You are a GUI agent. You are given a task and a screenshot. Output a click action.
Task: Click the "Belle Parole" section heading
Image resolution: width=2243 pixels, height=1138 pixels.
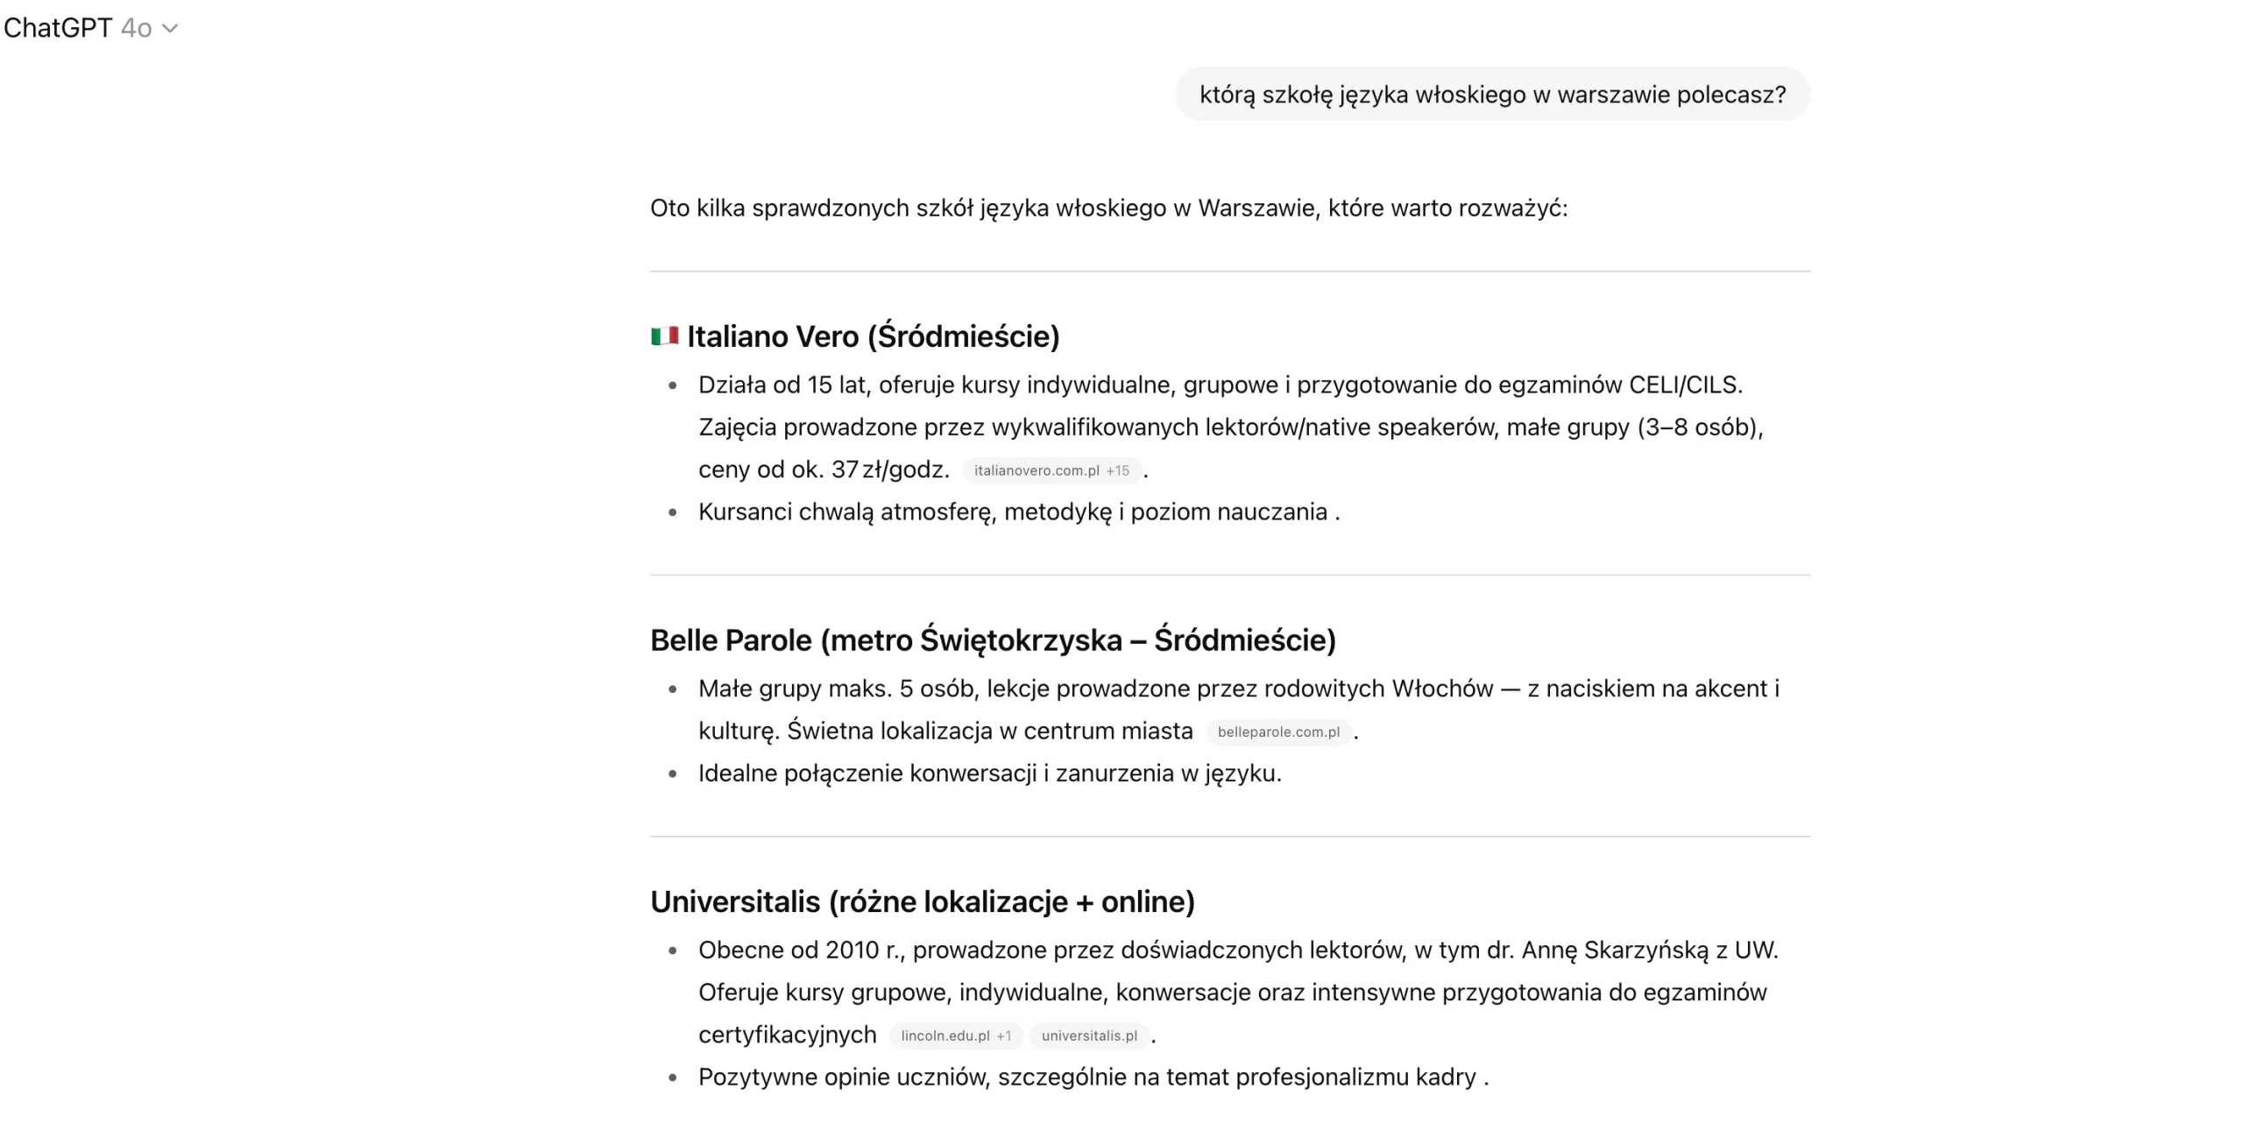pos(993,640)
